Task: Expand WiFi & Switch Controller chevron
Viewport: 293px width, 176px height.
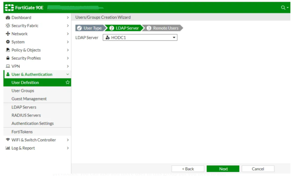Action: pos(68,140)
